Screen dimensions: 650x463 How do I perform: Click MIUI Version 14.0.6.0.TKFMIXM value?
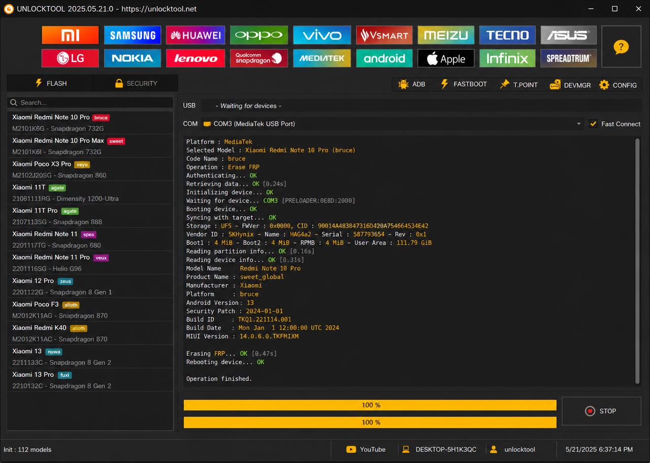(x=269, y=336)
